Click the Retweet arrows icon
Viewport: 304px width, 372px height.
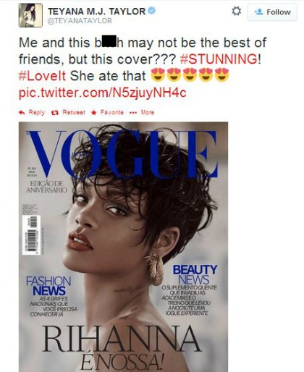click(55, 112)
